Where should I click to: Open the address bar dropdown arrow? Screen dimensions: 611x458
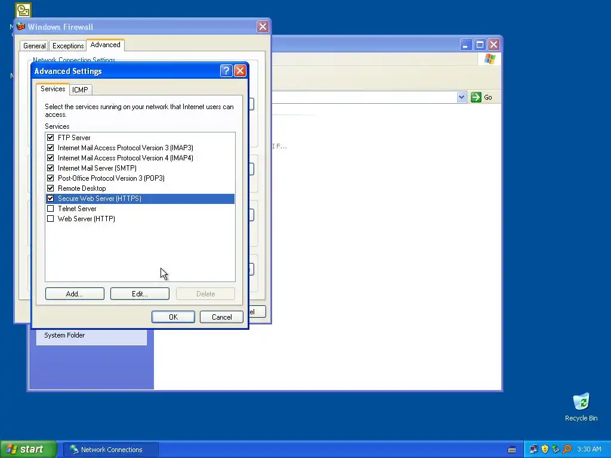461,97
